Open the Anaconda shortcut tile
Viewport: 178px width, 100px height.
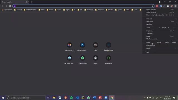(x=108, y=60)
